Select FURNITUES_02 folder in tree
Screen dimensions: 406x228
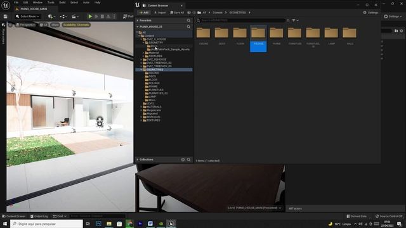(x=158, y=93)
